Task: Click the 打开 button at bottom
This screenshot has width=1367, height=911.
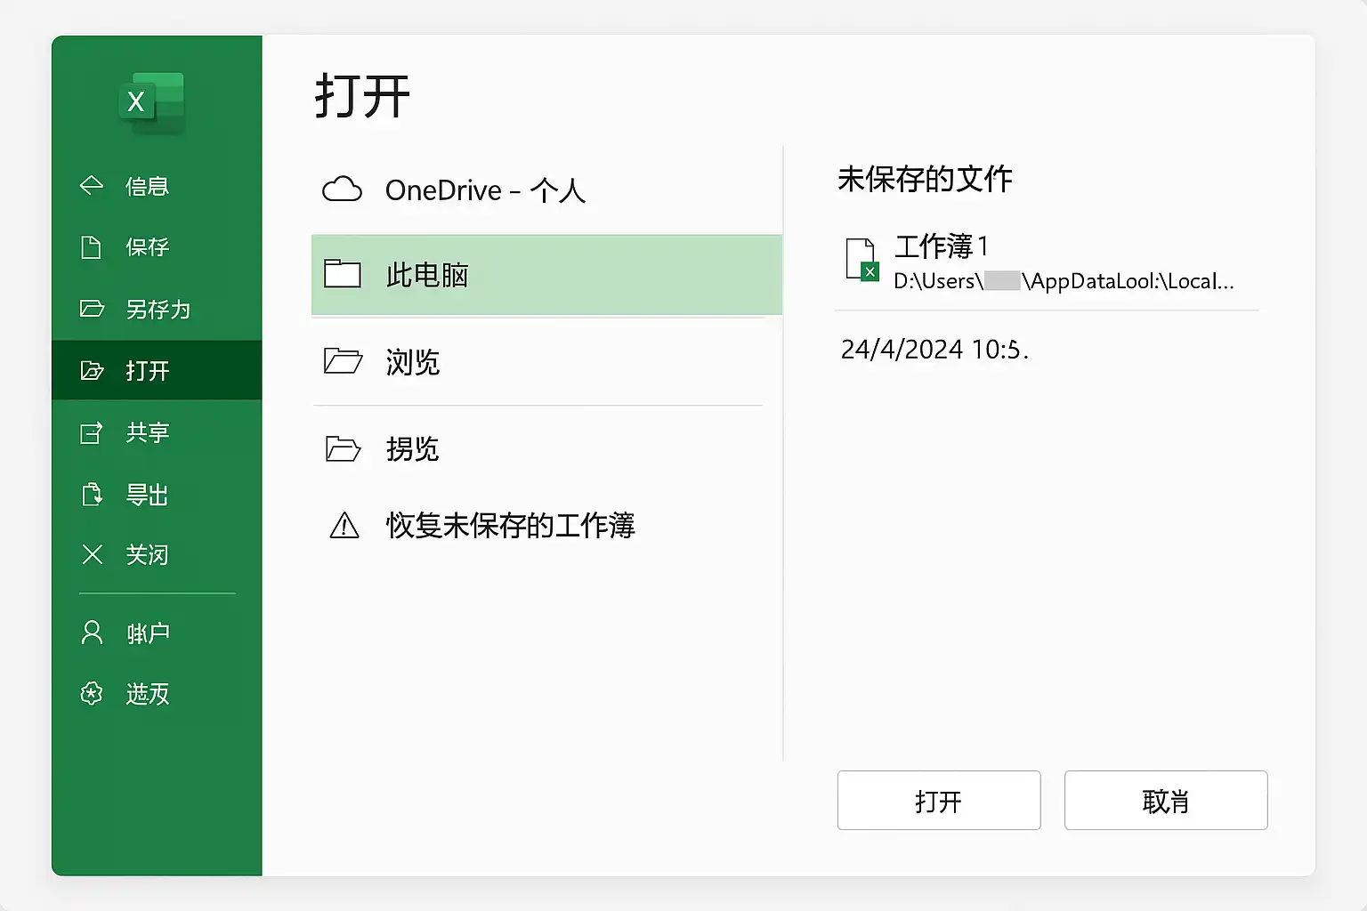Action: coord(939,801)
